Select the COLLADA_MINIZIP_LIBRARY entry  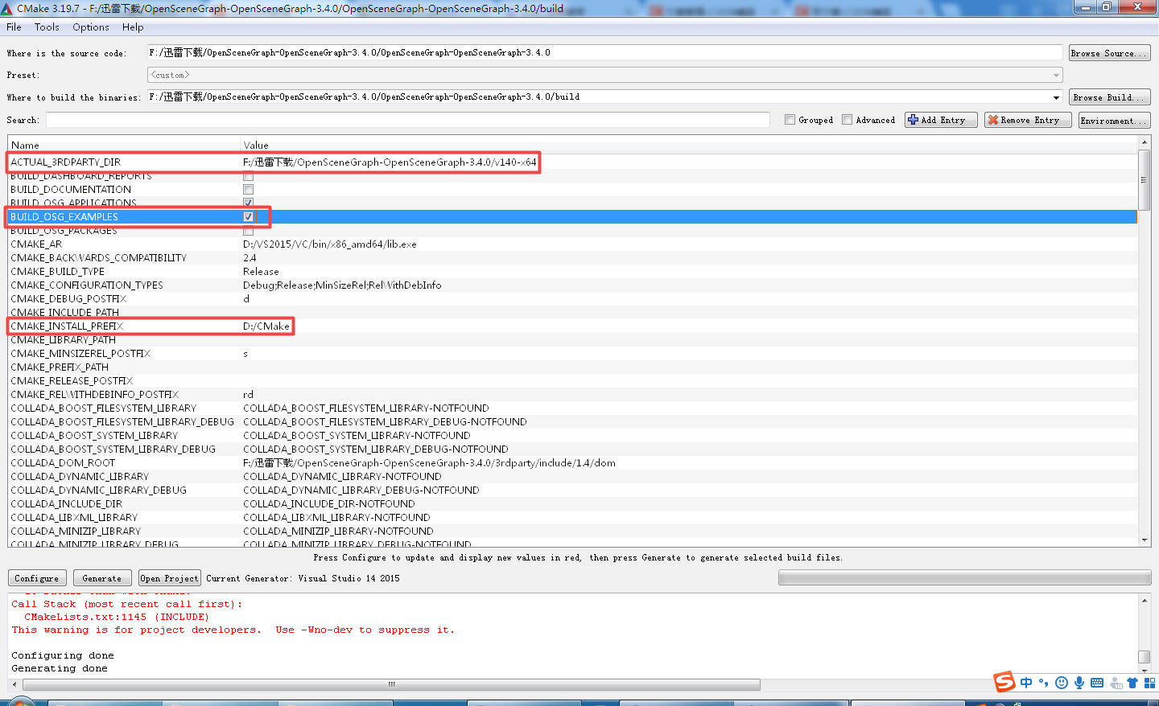coord(76,532)
